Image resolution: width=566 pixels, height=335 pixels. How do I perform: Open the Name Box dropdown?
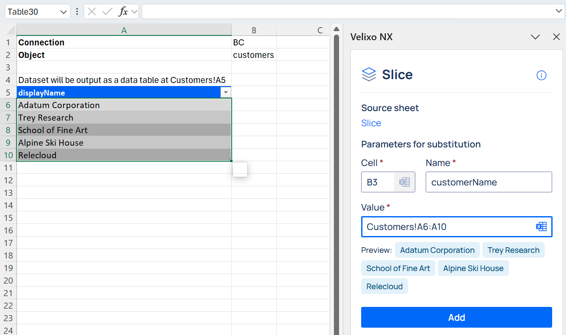point(63,12)
